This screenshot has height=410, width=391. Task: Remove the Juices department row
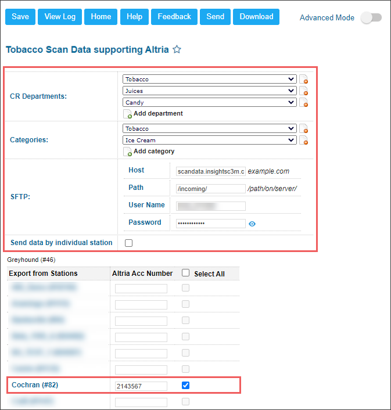[303, 91]
